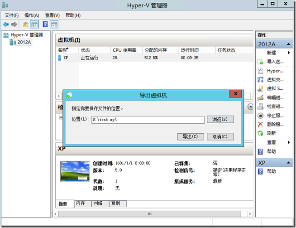Image resolution: width=296 pixels, height=228 pixels.
Task: Click the blue Back arrow toolbar icon
Action: (6, 24)
